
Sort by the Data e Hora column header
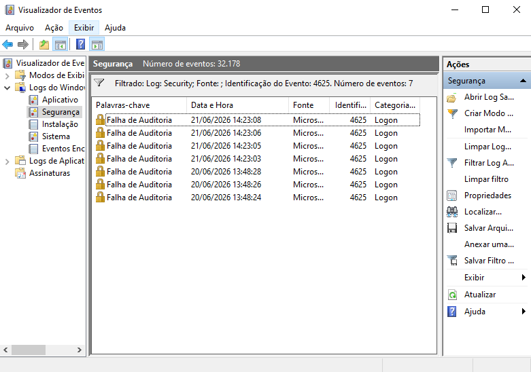click(238, 105)
